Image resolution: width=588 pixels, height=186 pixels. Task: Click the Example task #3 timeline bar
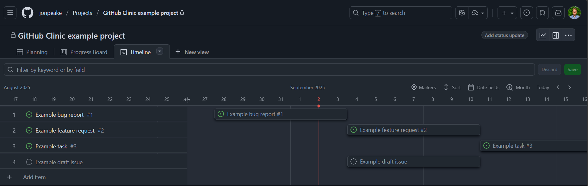(x=534, y=146)
